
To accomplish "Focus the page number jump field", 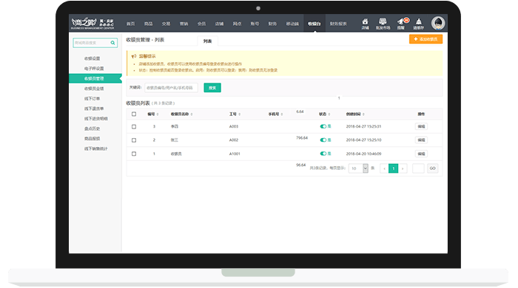I will click(418, 168).
